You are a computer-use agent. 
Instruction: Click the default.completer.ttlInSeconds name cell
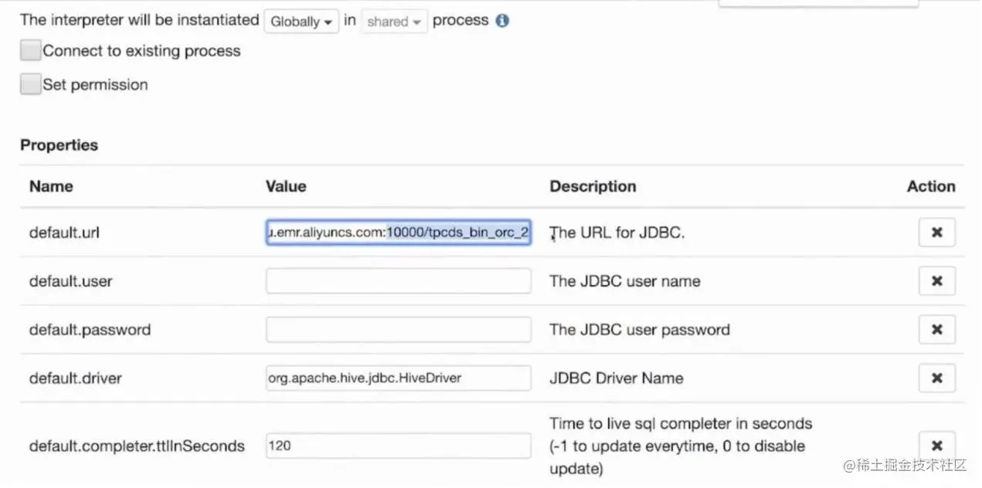point(137,446)
